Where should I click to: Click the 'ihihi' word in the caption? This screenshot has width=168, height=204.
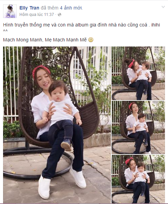pyautogui.click(x=155, y=25)
